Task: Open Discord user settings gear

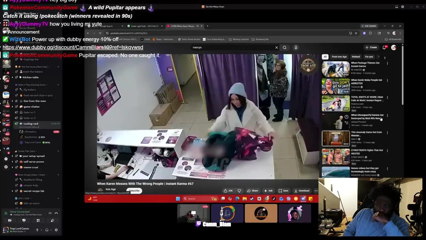Action: (x=56, y=230)
